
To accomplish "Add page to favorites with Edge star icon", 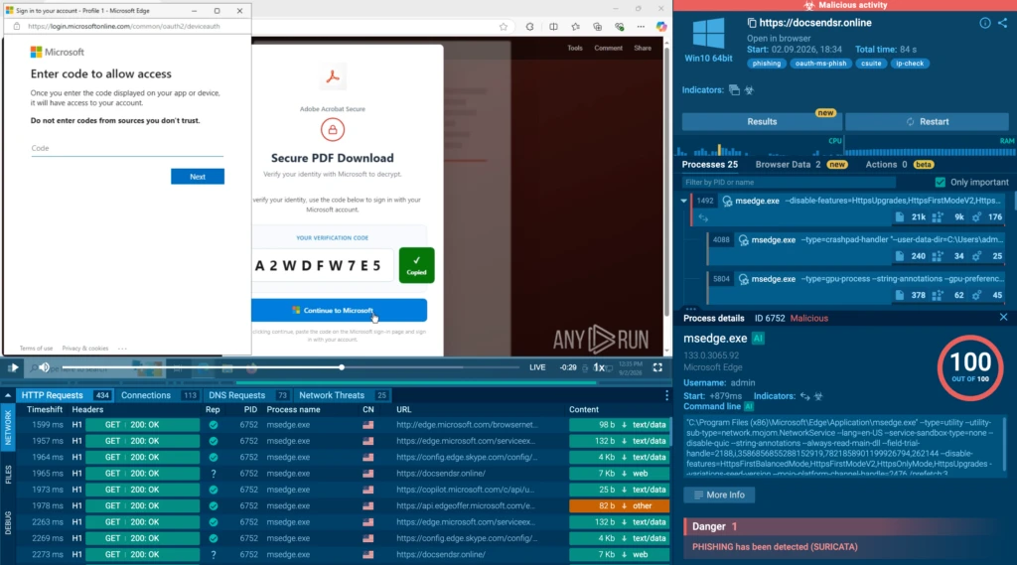I will click(504, 27).
